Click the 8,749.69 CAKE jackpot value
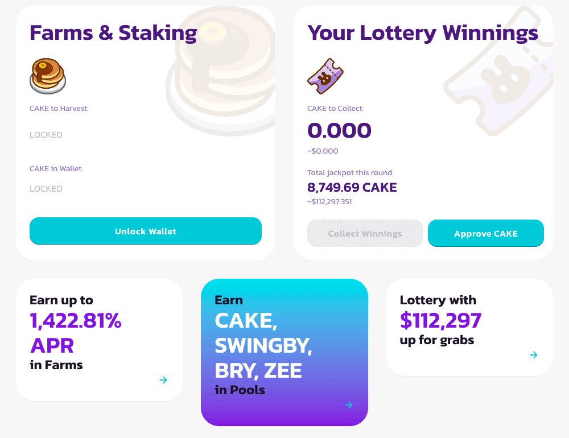The image size is (569, 438). click(x=352, y=187)
